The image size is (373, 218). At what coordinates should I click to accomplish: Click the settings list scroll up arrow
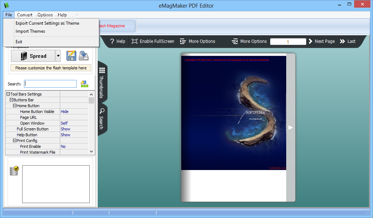[92, 94]
